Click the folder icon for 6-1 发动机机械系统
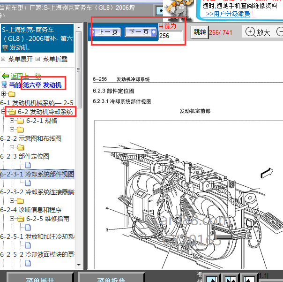The height and width of the screenshot is (282, 283). 12,94
